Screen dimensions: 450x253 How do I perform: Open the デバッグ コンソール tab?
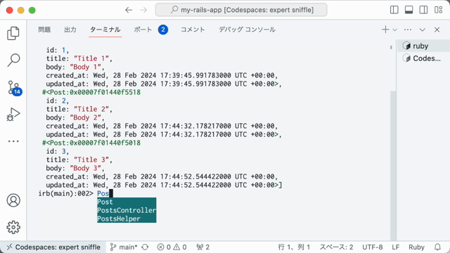(x=247, y=30)
